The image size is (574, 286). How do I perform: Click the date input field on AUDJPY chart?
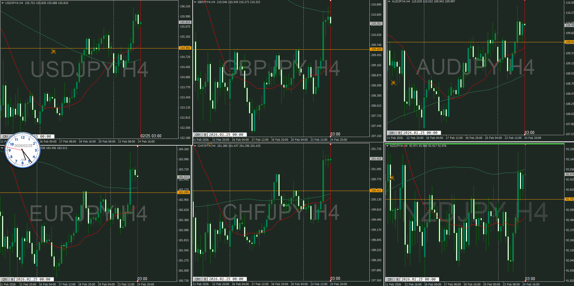421,133
